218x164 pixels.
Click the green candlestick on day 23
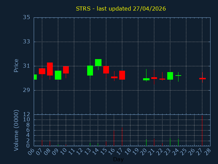pyautogui.click(x=170, y=76)
